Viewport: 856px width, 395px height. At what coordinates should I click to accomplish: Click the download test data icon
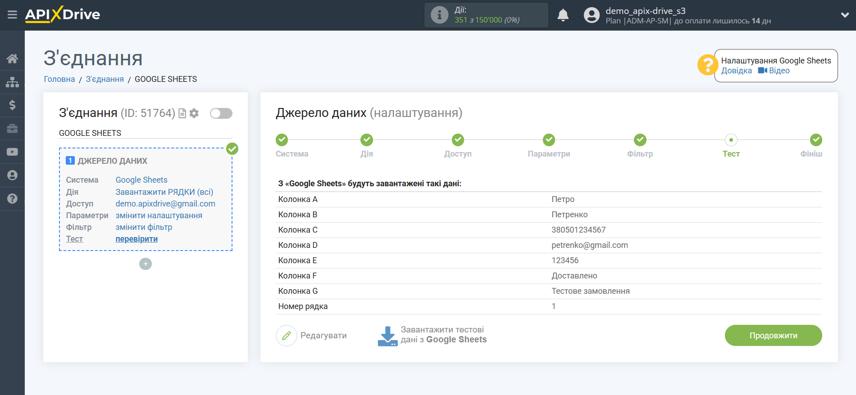(x=387, y=336)
